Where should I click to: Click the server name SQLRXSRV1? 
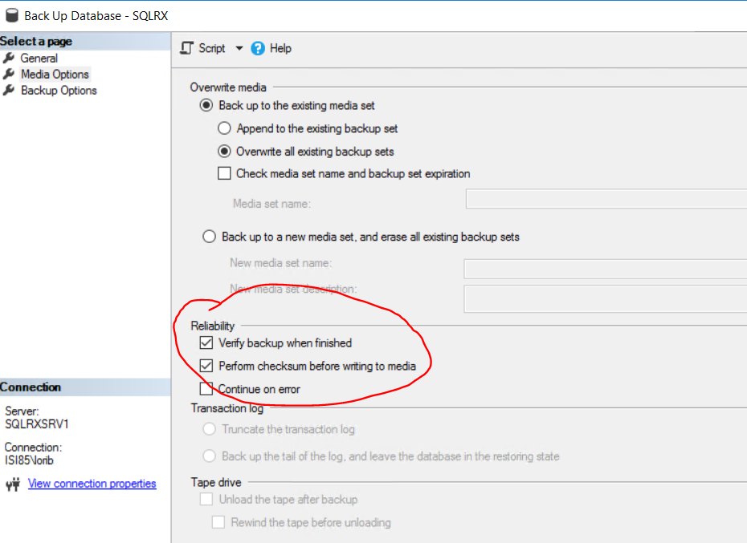click(x=37, y=424)
